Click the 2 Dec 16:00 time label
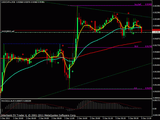Image resolution: width=160 pixels, height=120 pixels. pyautogui.click(x=82, y=118)
